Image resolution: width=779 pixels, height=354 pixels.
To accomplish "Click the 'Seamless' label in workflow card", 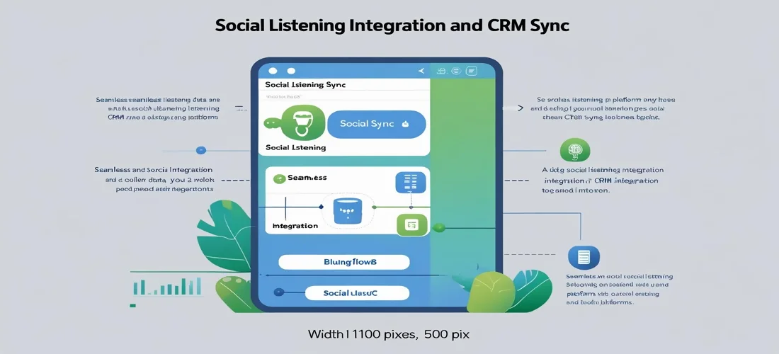I will tap(307, 177).
